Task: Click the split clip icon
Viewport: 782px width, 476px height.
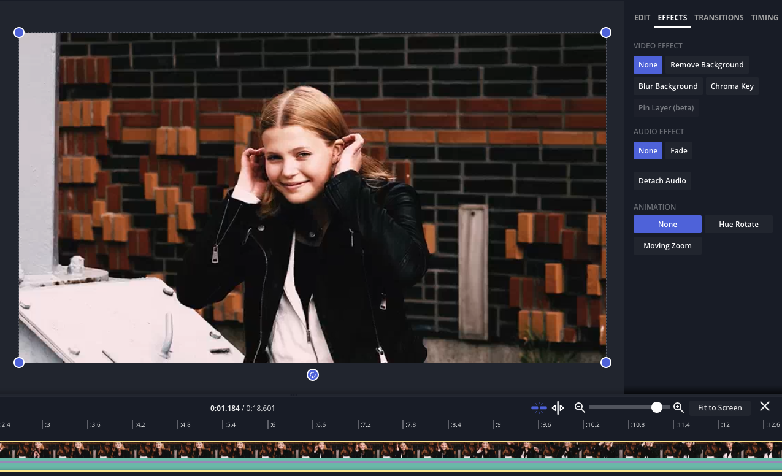Action: [x=558, y=407]
